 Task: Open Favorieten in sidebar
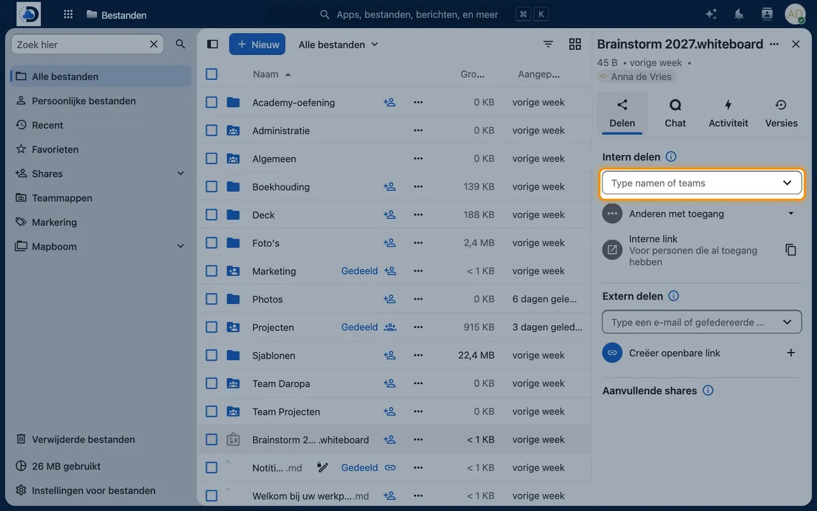pos(101,149)
